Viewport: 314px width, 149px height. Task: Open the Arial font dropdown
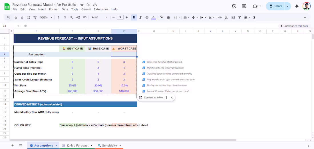pos(100,17)
